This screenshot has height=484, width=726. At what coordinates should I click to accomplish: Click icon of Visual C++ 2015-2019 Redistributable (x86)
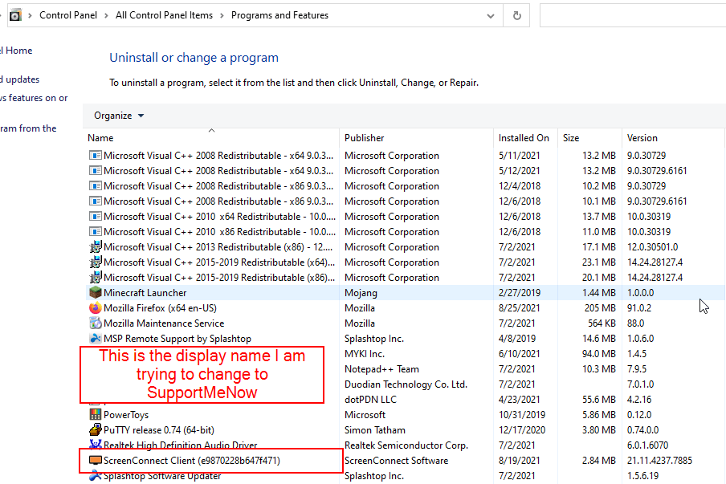click(96, 277)
